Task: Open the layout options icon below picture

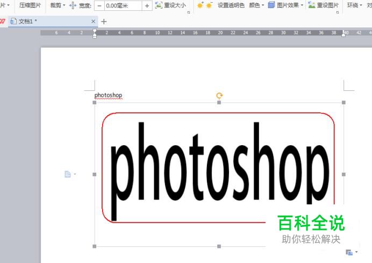Action: pyautogui.click(x=352, y=252)
